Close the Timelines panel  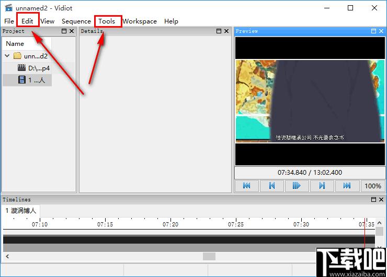381,199
